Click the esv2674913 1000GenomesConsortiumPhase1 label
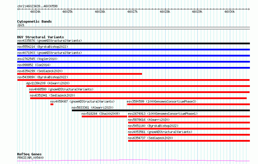258x164 pixels. (163, 114)
